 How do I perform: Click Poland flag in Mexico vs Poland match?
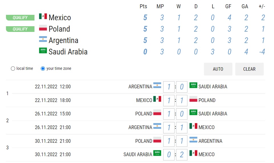193,99
